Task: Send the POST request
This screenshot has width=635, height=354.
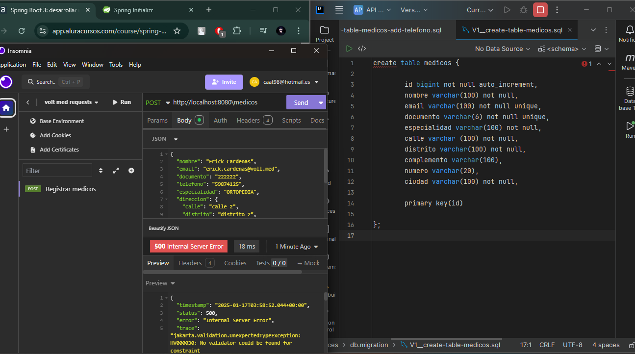Action: [x=301, y=102]
